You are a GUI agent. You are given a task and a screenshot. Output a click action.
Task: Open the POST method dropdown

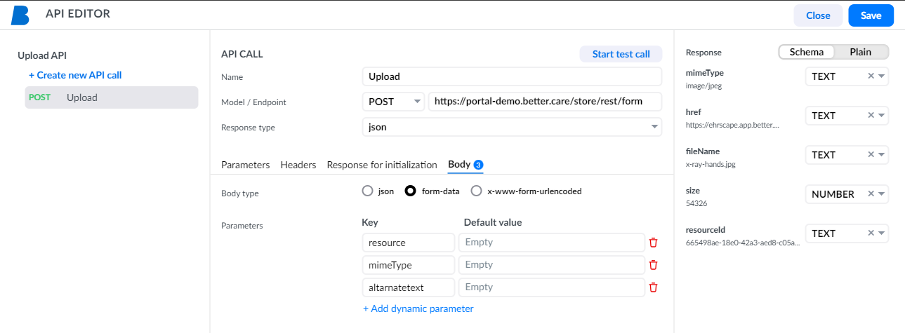click(x=393, y=102)
